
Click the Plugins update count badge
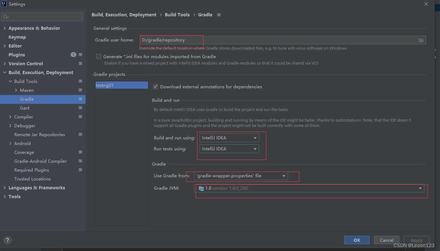73,55
